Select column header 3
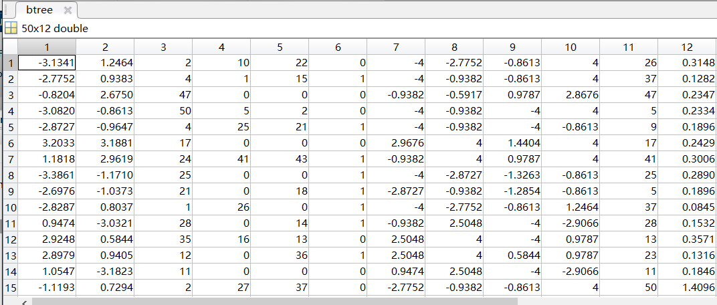 [163, 47]
